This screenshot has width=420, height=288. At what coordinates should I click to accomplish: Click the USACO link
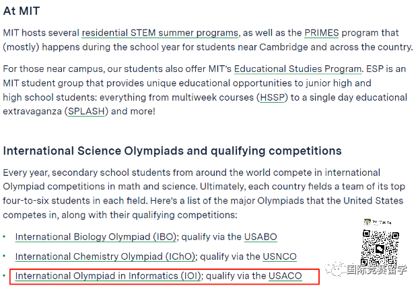[x=285, y=276]
